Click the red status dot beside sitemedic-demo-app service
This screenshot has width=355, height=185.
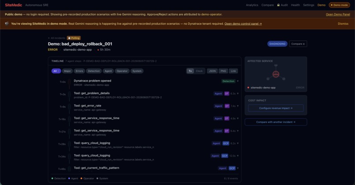248,88
